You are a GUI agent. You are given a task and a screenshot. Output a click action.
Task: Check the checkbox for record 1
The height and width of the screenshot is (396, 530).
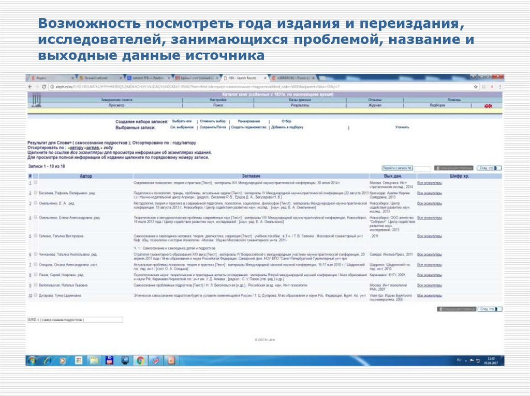35,182
